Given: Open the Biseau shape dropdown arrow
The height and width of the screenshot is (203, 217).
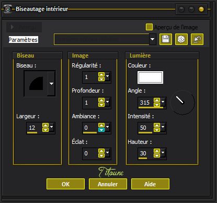Looking at the screenshot, I should (x=51, y=84).
